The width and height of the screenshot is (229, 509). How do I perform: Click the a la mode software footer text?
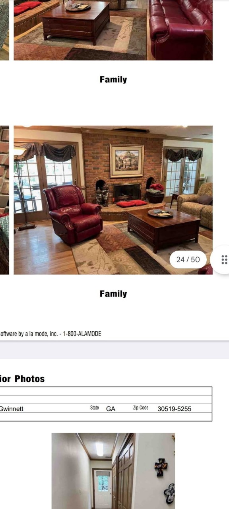click(x=50, y=334)
